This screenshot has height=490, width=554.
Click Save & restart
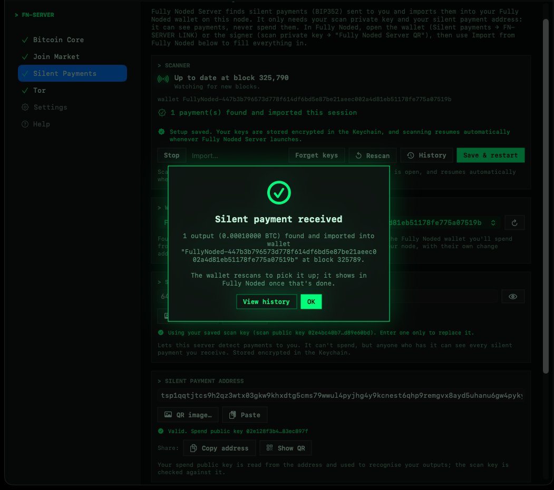(x=490, y=155)
